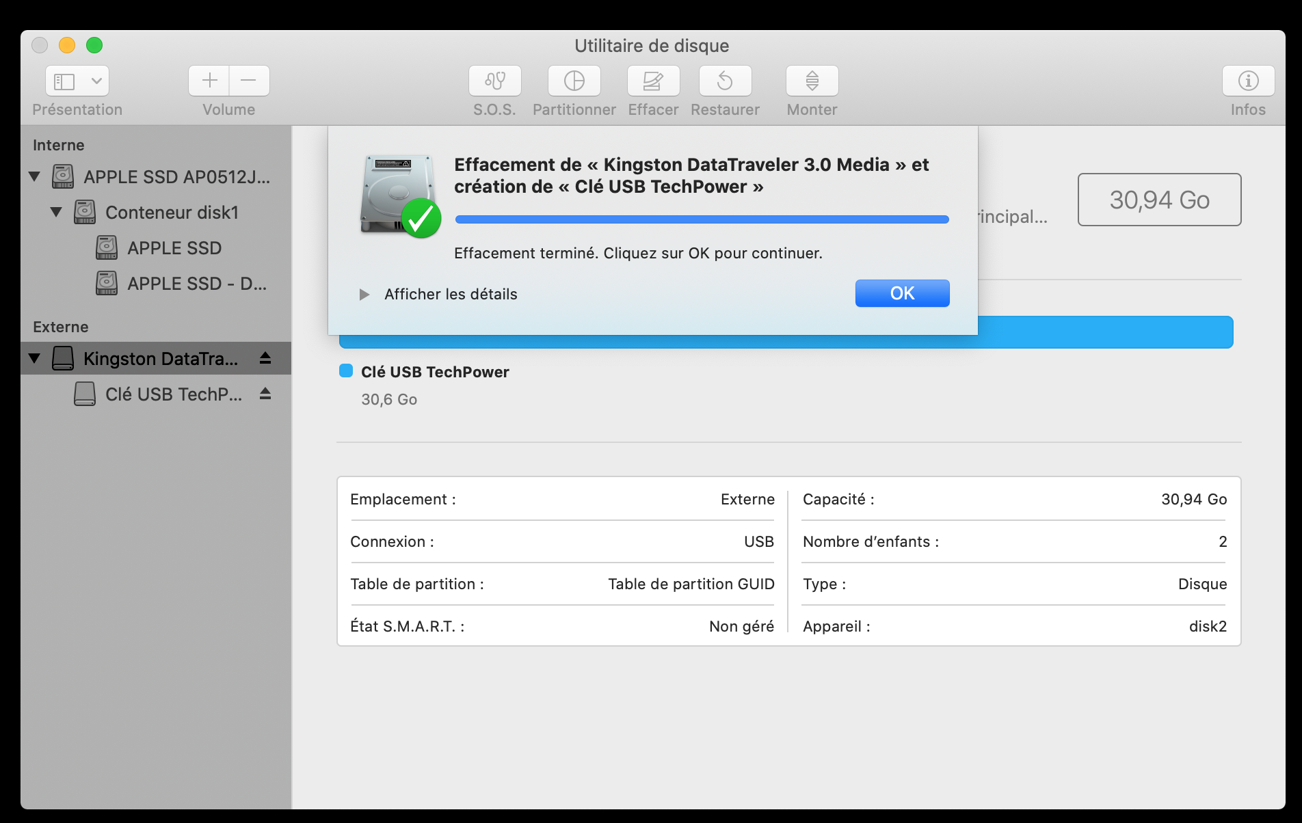Open the Présentation dropdown chevron
Image resolution: width=1302 pixels, height=823 pixels.
(97, 81)
